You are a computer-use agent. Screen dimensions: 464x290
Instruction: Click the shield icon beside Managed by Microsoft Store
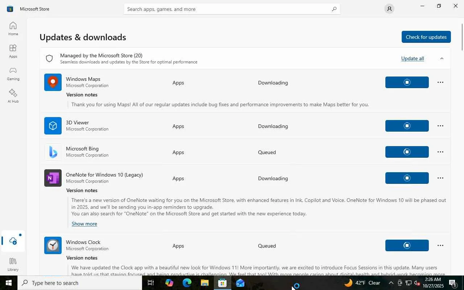click(49, 58)
